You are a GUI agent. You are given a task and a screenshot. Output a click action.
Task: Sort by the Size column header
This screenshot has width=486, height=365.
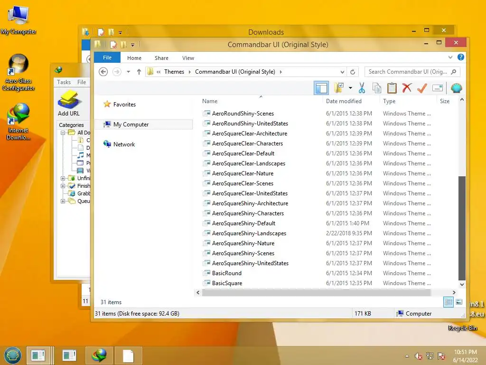pyautogui.click(x=444, y=101)
